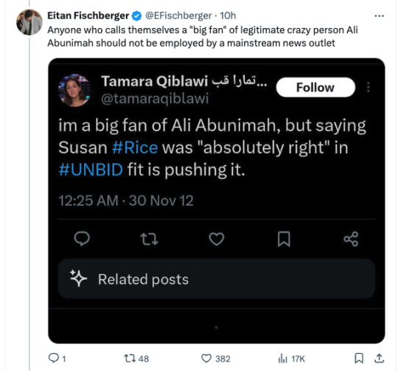
Task: Open vertical three-dot menu on embedded tweet
Action: [369, 87]
